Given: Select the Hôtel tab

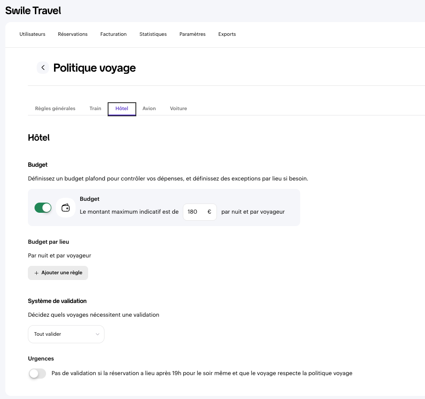Looking at the screenshot, I should (122, 108).
